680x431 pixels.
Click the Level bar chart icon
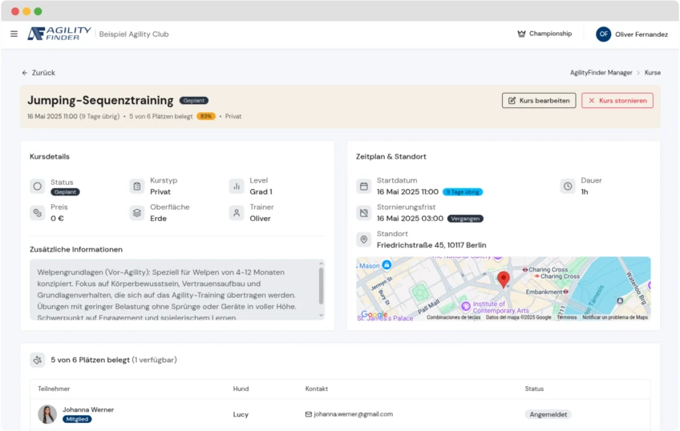point(237,186)
